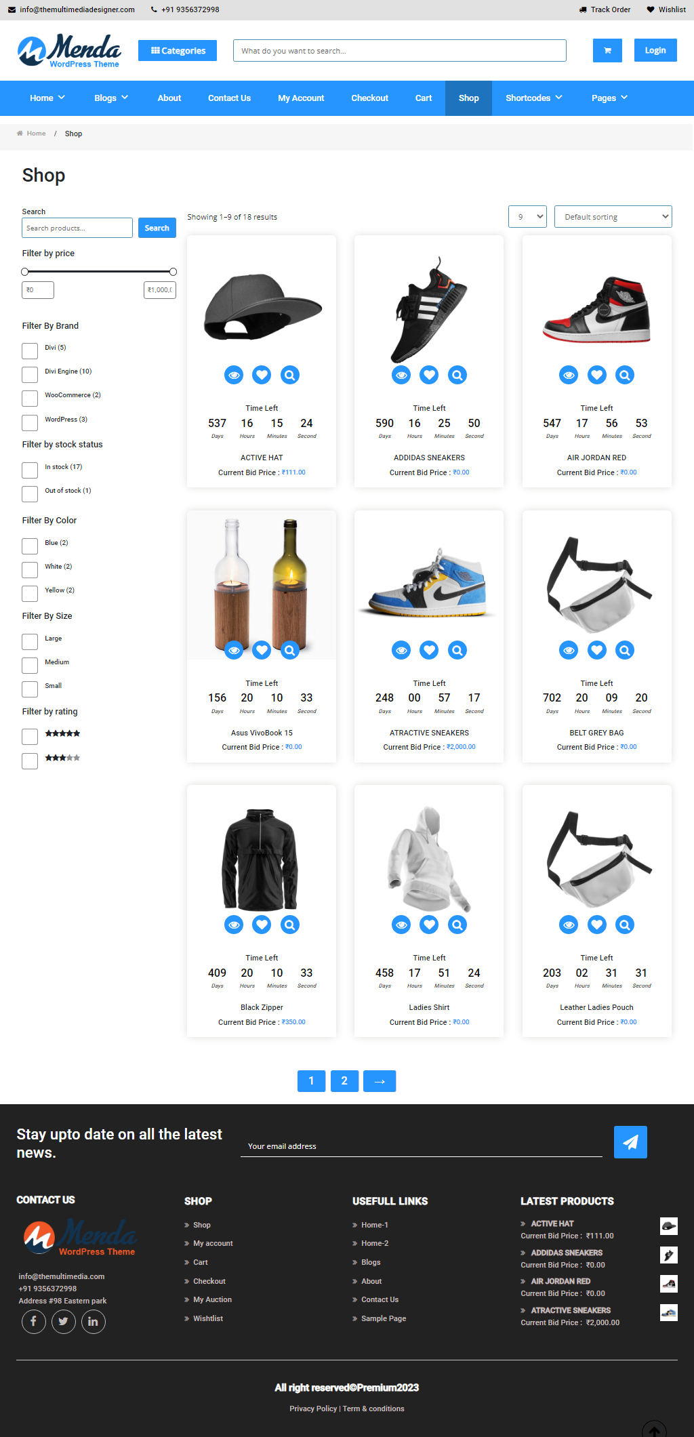Click the maximum price slider handle

[x=173, y=272]
